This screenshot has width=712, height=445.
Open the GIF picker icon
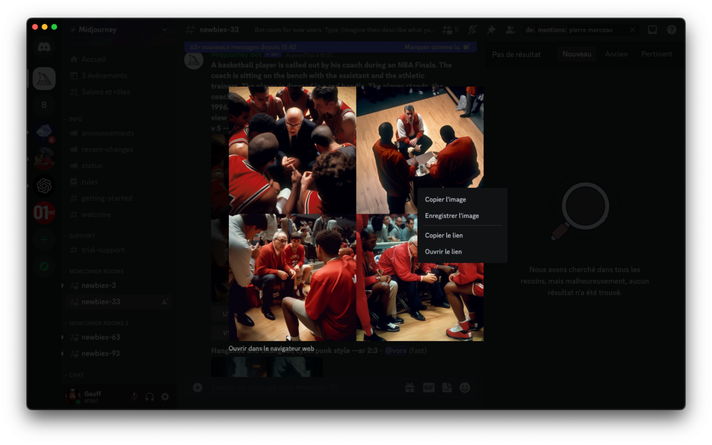point(429,387)
